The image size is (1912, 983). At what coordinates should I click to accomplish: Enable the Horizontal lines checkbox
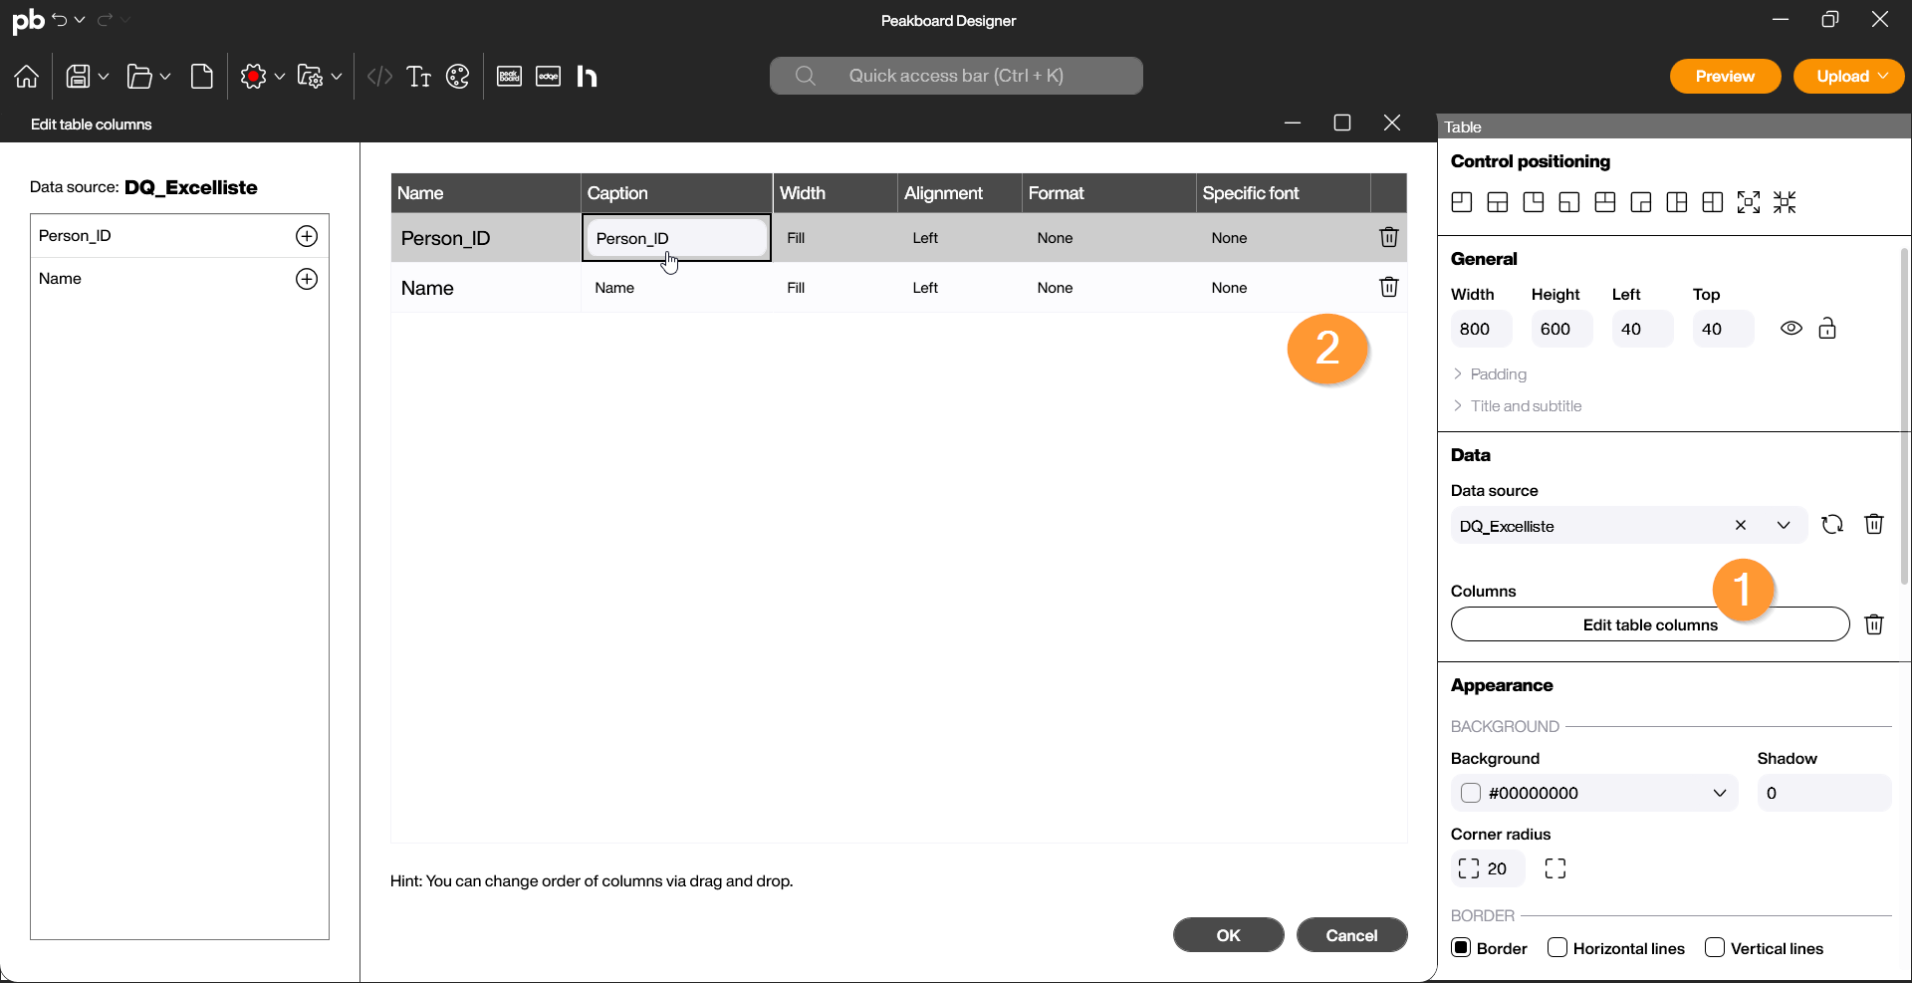(1557, 948)
